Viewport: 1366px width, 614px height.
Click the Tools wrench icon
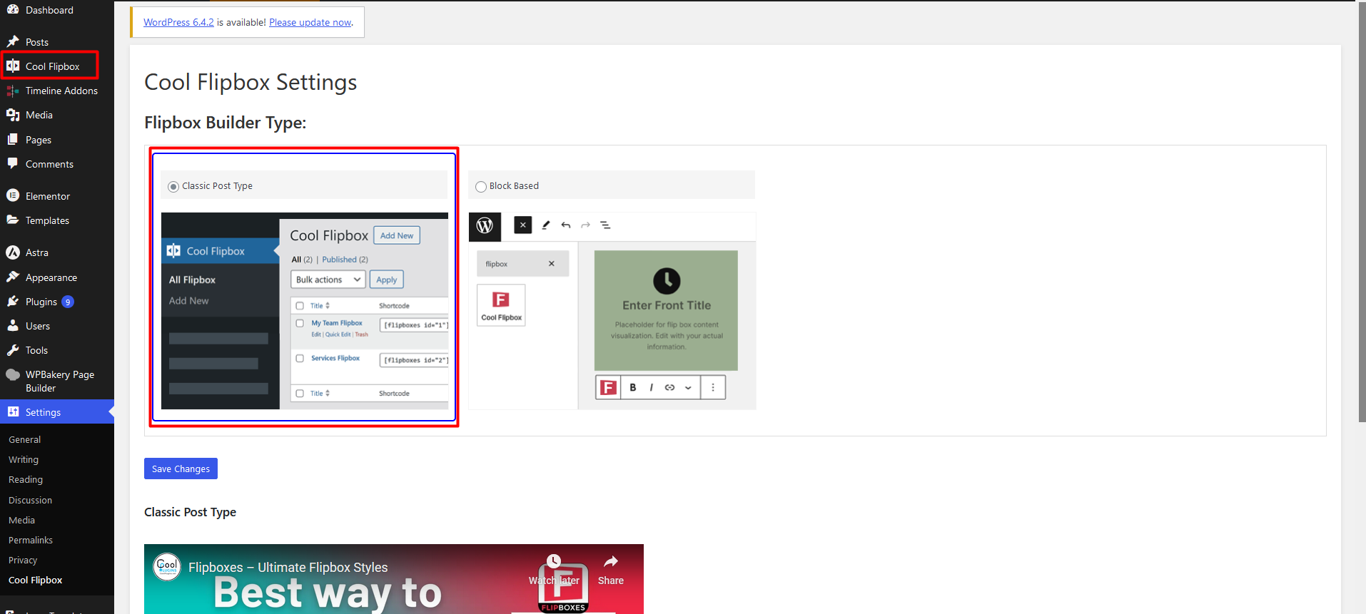pyautogui.click(x=13, y=349)
